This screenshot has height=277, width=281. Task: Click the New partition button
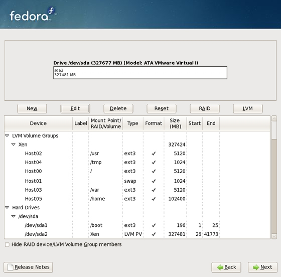point(32,108)
